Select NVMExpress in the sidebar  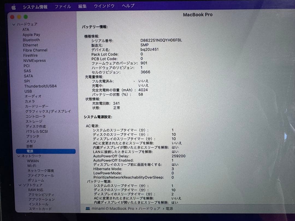34,61
